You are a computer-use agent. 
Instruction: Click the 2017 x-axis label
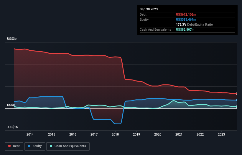point(94,134)
